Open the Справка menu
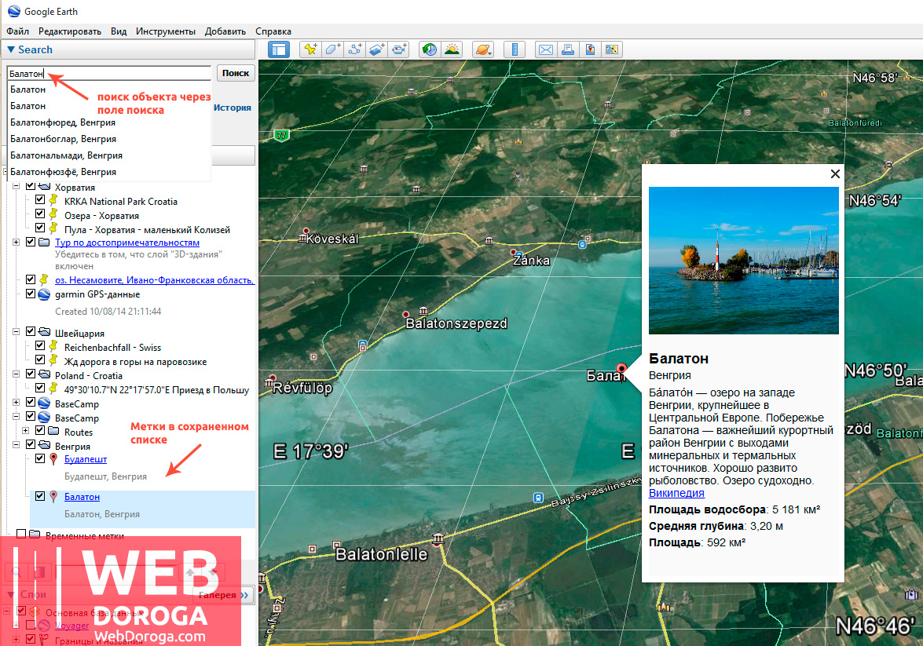This screenshot has width=923, height=646. pos(273,31)
